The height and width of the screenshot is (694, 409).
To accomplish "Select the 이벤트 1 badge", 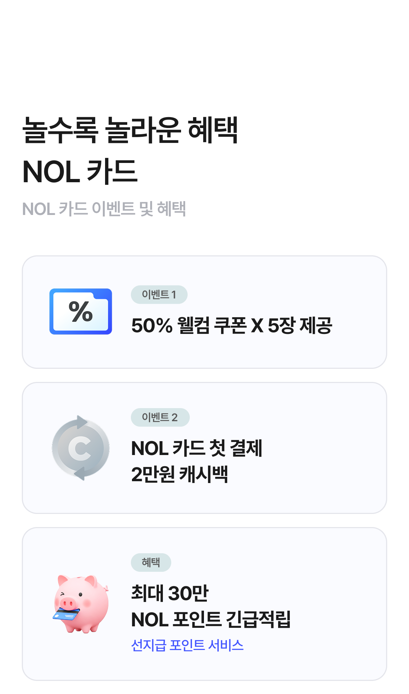I will (159, 295).
